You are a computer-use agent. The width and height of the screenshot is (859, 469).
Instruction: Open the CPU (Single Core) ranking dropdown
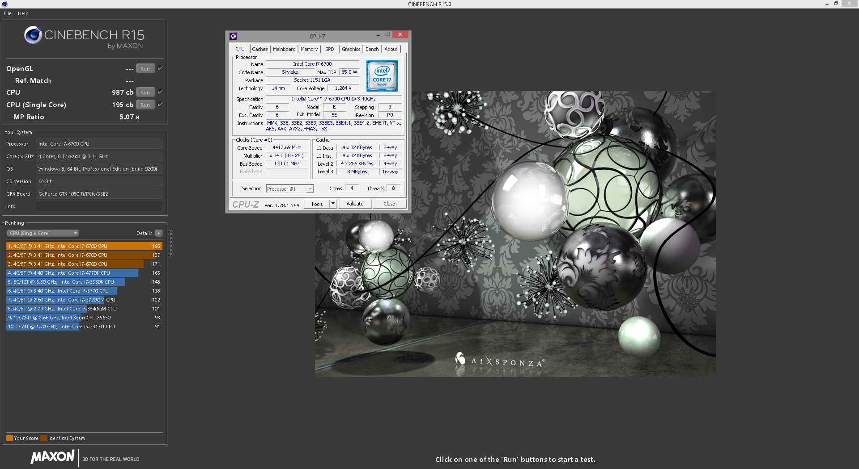tap(43, 233)
